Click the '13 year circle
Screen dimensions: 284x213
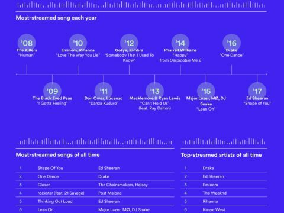coord(155,91)
